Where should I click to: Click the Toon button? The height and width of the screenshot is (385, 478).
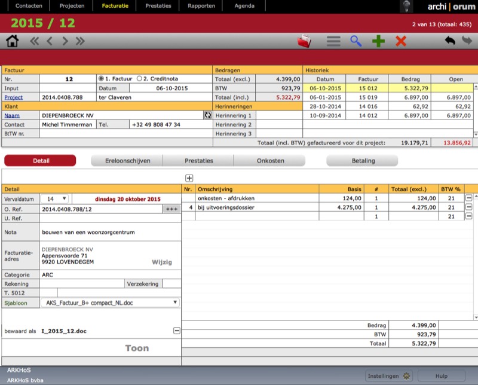pyautogui.click(x=137, y=348)
